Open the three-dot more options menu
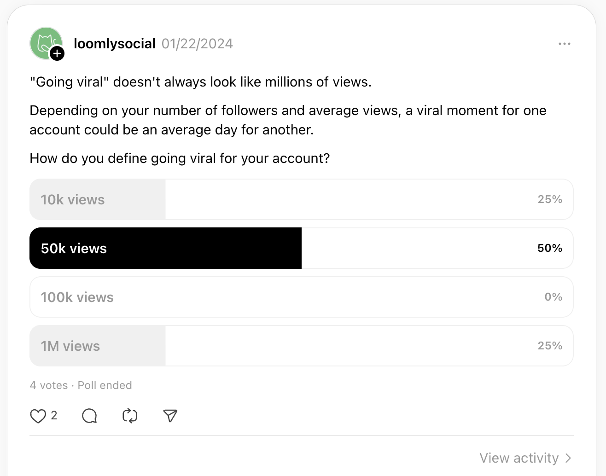The image size is (606, 476). pos(564,44)
